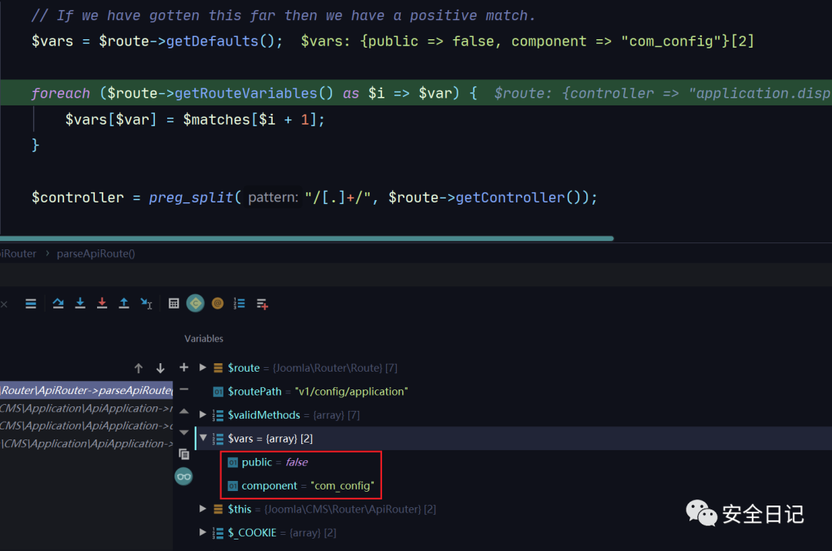The height and width of the screenshot is (551, 832).
Task: Select the ApiRouter->parseApiRoute stack frame
Action: click(85, 390)
